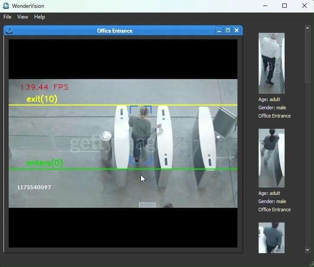Screen dimensions: 314x267
Task: Select the second thumbnail of person with ponytail
Action: pyautogui.click(x=271, y=158)
